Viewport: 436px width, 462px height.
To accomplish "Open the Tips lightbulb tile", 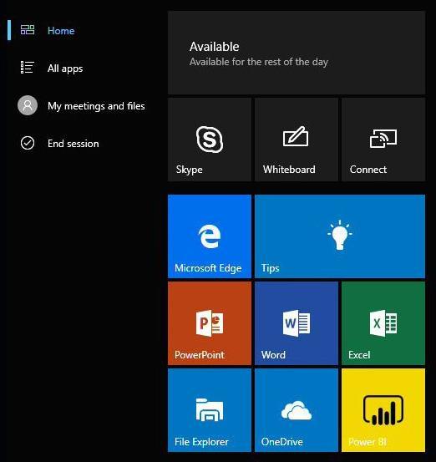I will point(340,236).
